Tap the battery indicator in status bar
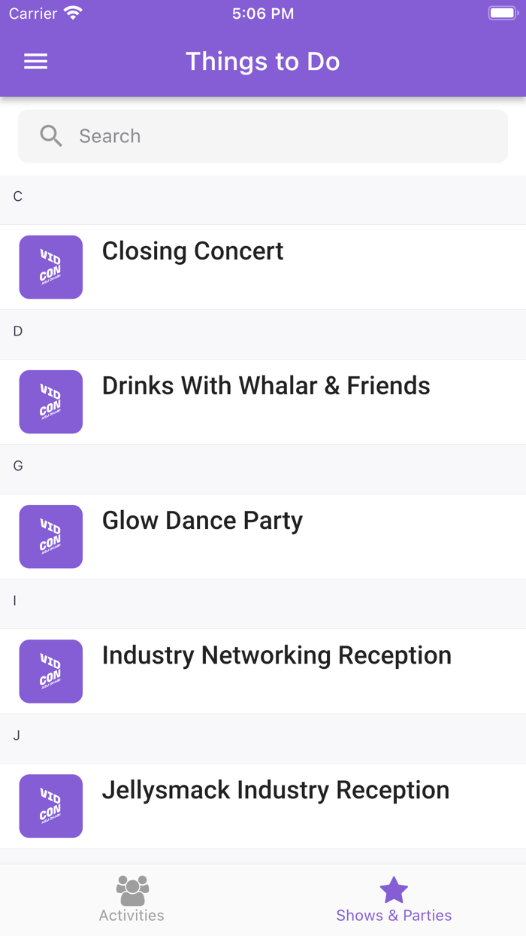The width and height of the screenshot is (526, 936). tap(502, 14)
